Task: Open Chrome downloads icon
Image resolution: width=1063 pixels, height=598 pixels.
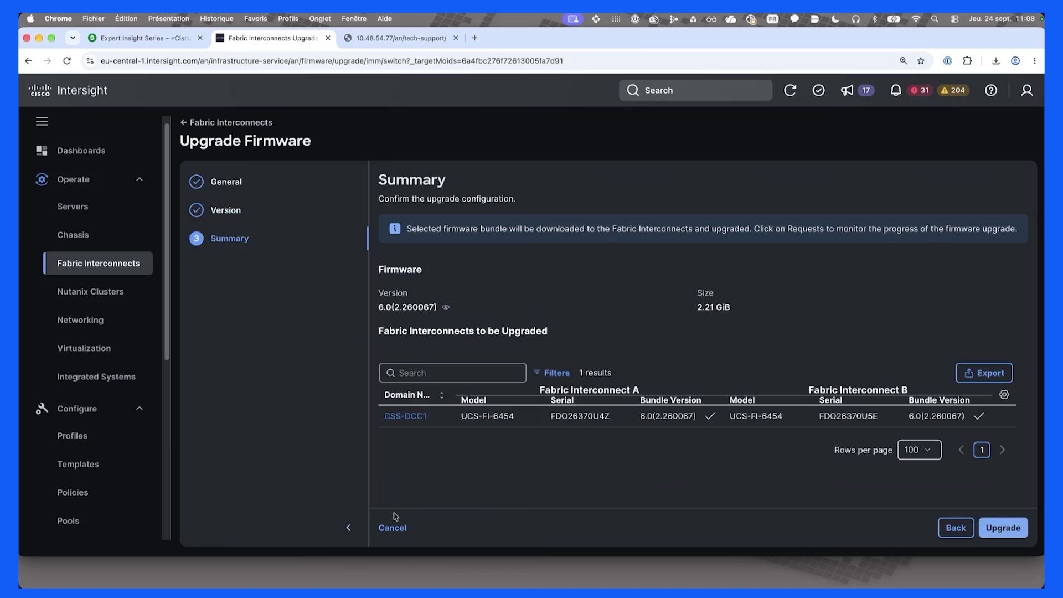Action: click(x=995, y=61)
